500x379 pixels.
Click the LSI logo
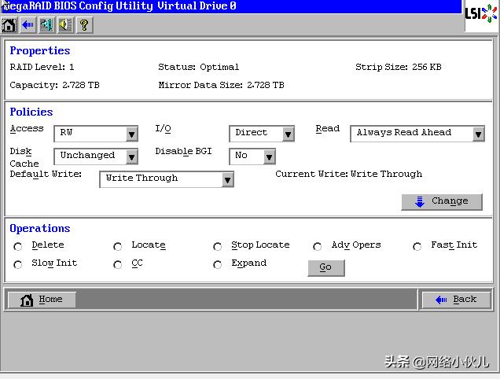tap(481, 13)
